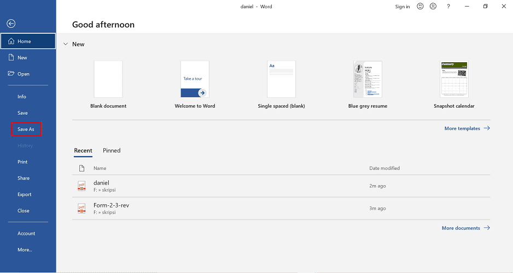Open the Account page
Screen dimensions: 513x273
[x=26, y=234]
